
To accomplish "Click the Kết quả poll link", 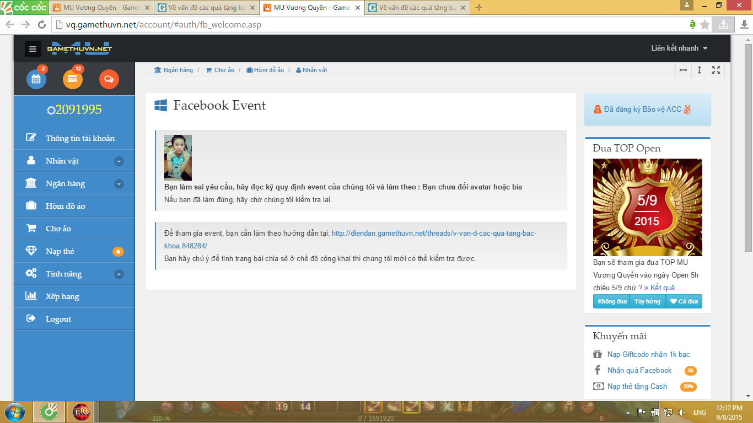I will pyautogui.click(x=659, y=288).
